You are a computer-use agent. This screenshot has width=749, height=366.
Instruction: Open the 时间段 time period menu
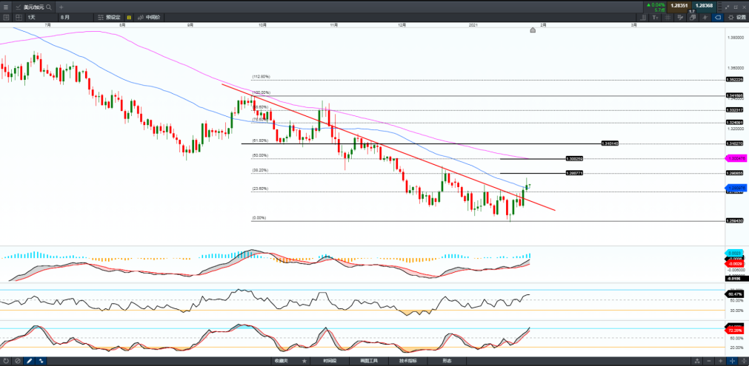coord(329,362)
